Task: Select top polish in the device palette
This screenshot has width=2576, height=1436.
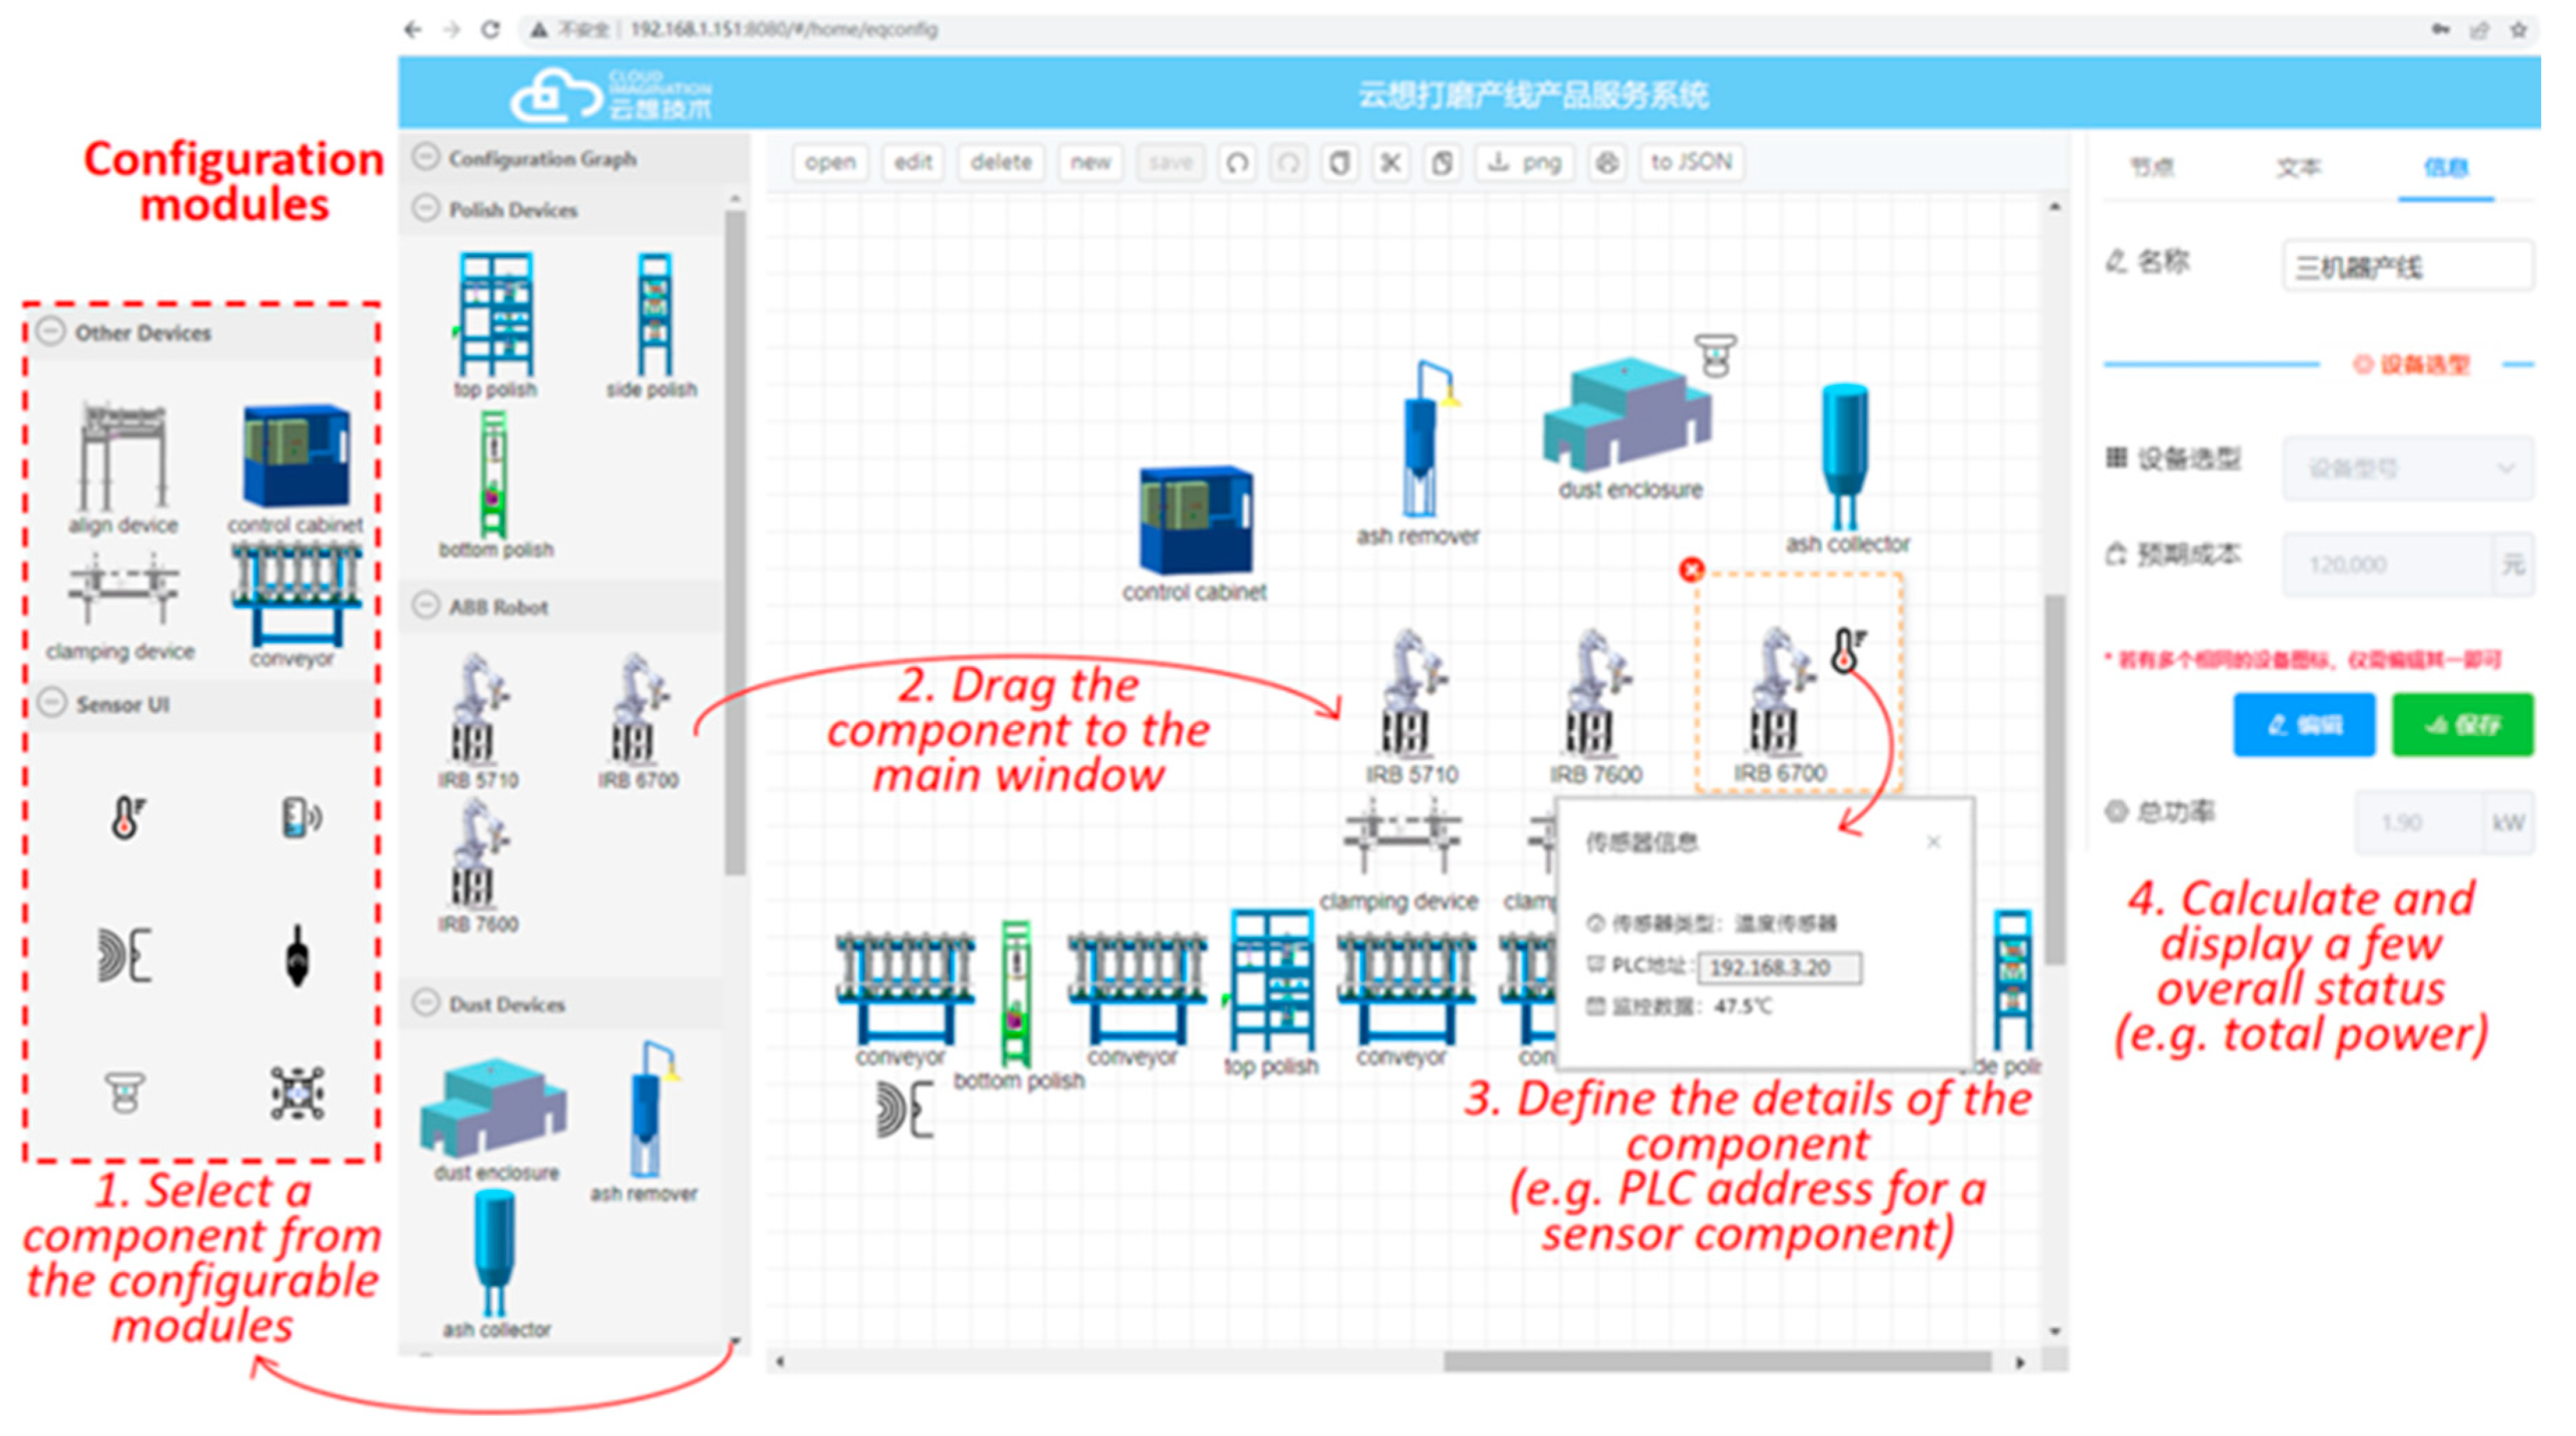Action: [x=496, y=325]
